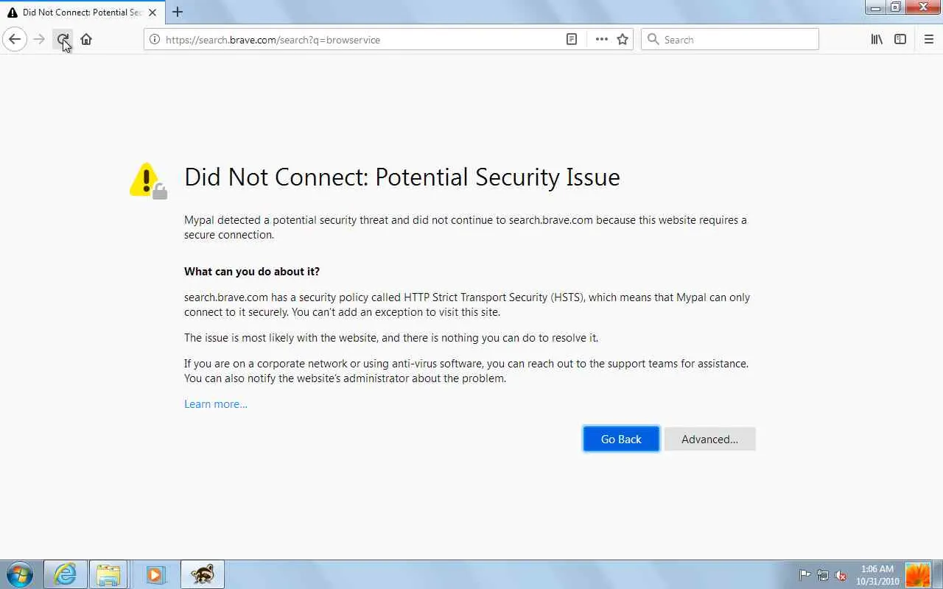The width and height of the screenshot is (943, 589).
Task: Open the Library bookmarks and history menu
Action: click(877, 40)
